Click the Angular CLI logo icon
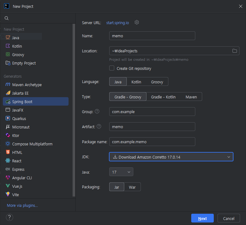The image size is (246, 225). point(8,177)
